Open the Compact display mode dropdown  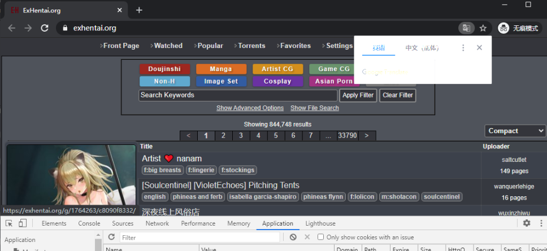[515, 131]
